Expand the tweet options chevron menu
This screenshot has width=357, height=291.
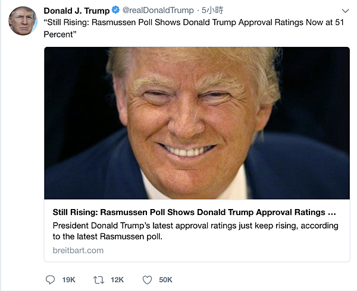click(345, 11)
